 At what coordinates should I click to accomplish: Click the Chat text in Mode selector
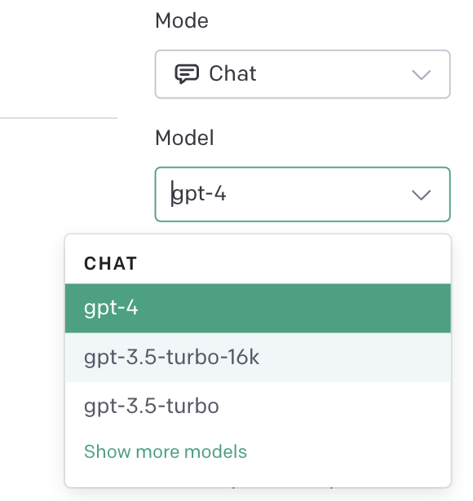coord(232,73)
